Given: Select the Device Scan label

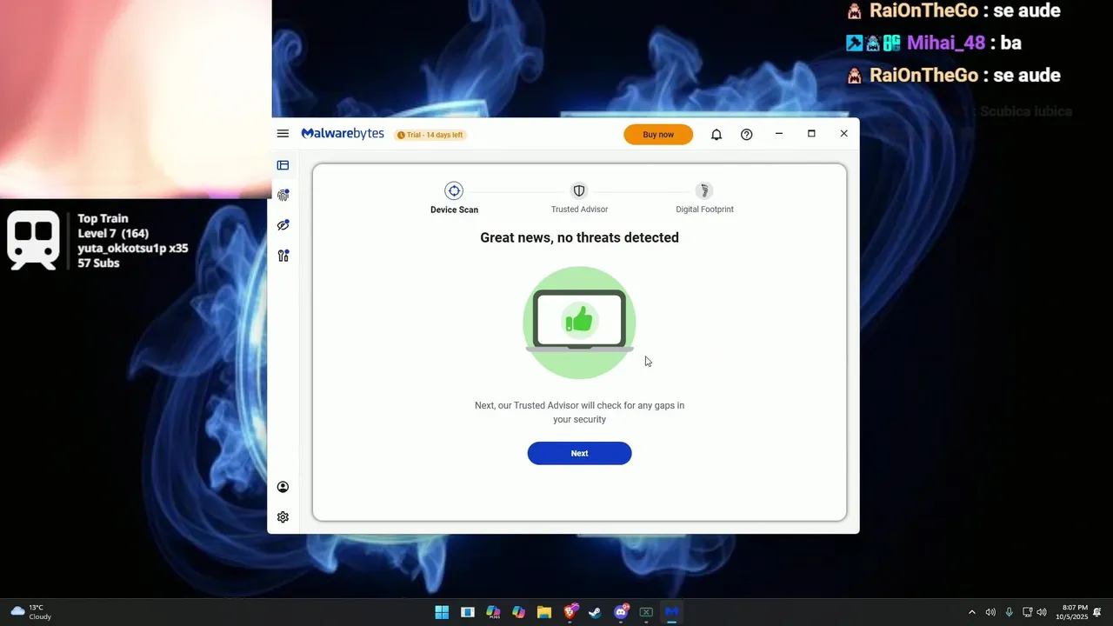Looking at the screenshot, I should click(454, 210).
